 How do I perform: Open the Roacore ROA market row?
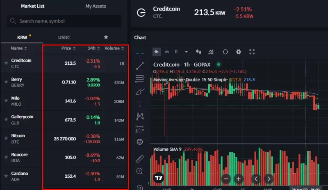[x=64, y=157]
